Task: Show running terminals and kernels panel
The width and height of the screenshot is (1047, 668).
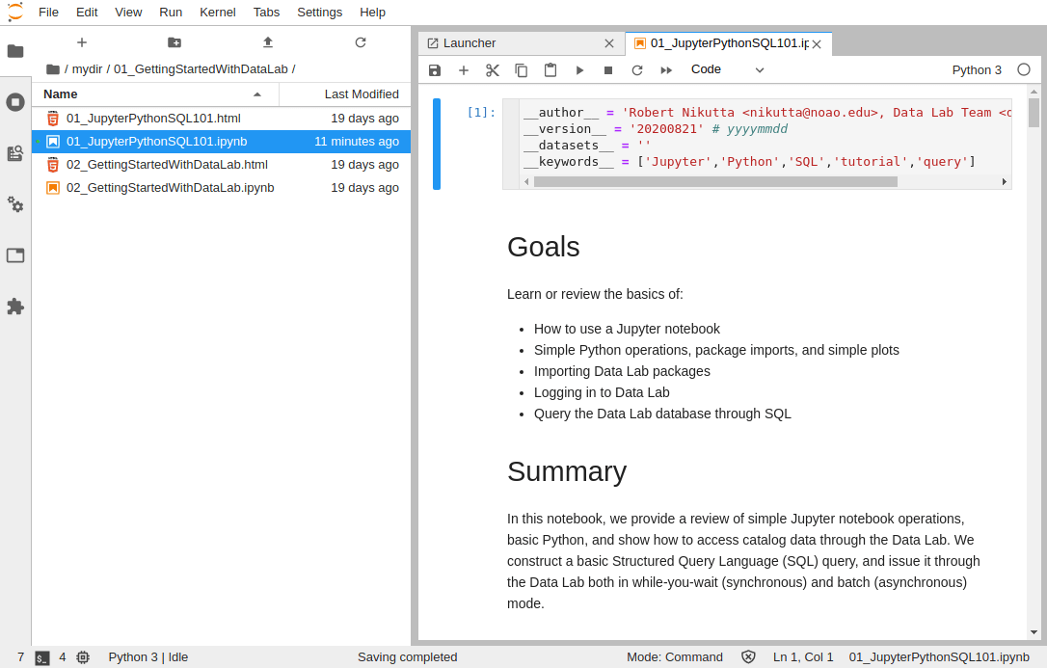Action: click(x=15, y=102)
